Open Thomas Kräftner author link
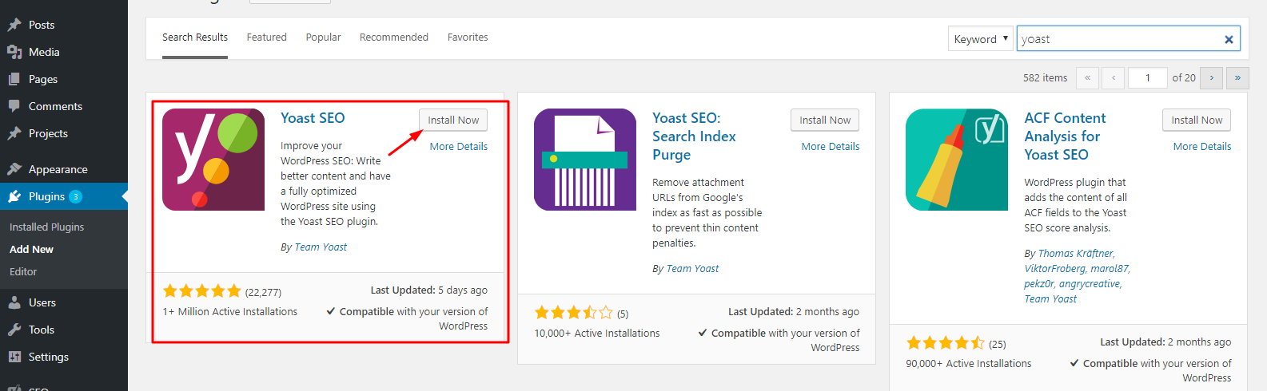Viewport: 1267px width, 391px height. pyautogui.click(x=1076, y=253)
